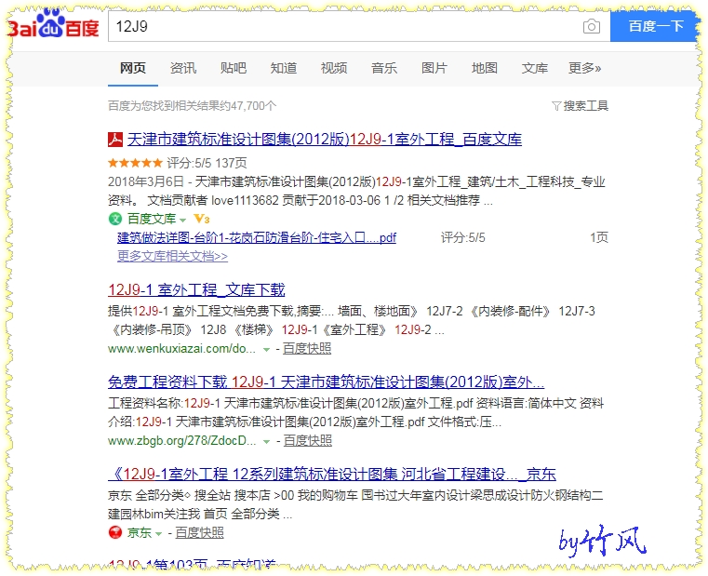708x576 pixels.
Task: Click the green 百度文库 source icon
Action: click(115, 219)
